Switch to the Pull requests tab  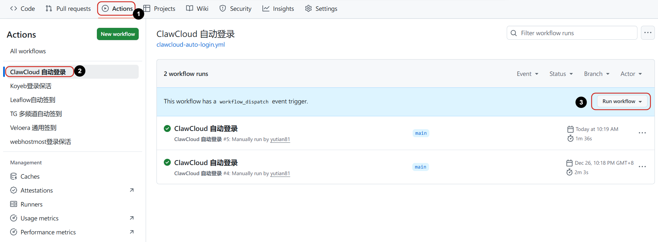(x=68, y=9)
